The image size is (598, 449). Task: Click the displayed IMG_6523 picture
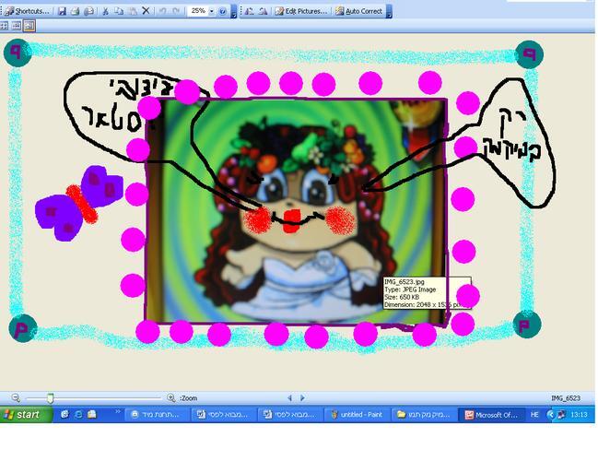tap(296, 211)
